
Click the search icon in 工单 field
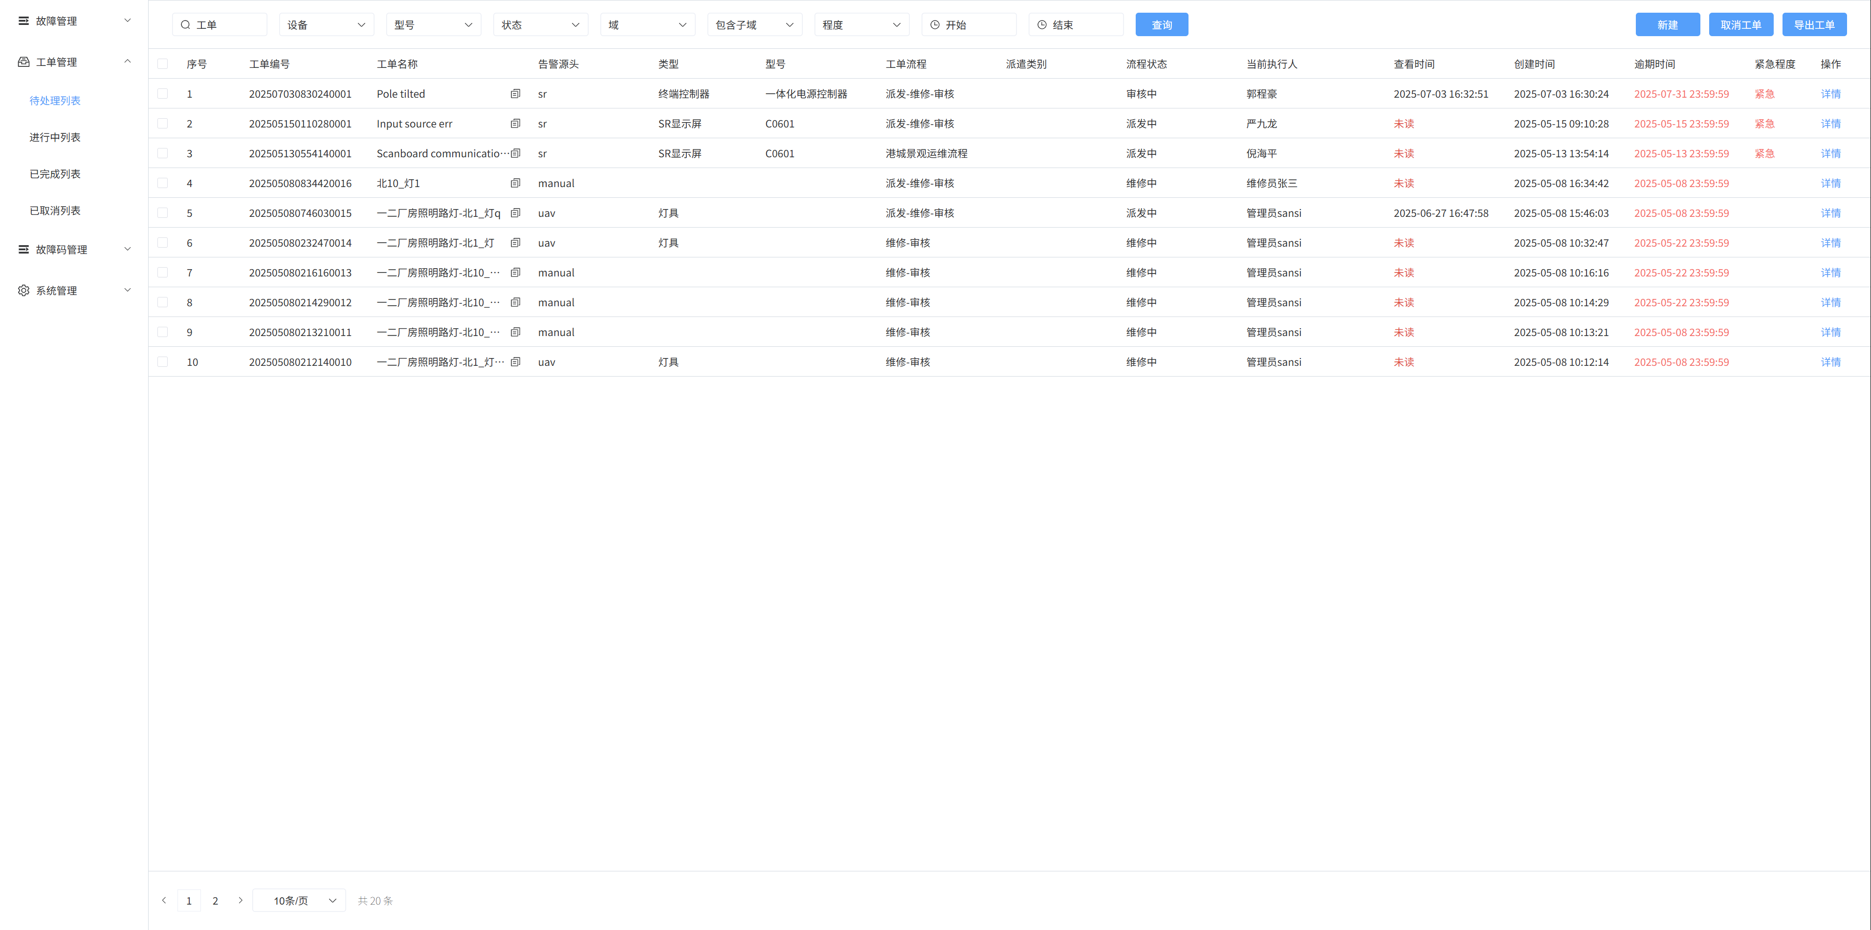[186, 24]
